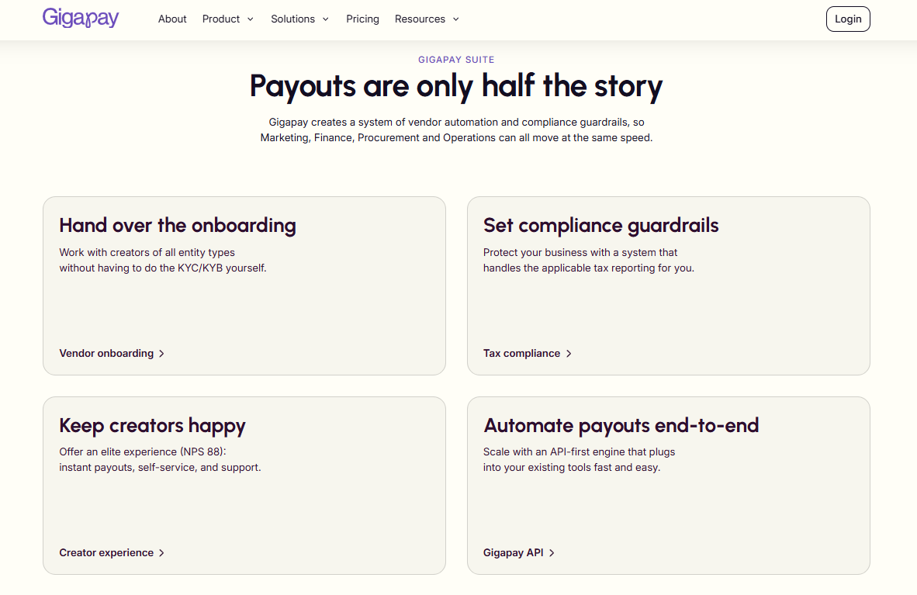917x595 pixels.
Task: Click the Gigapay logo
Action: point(81,18)
